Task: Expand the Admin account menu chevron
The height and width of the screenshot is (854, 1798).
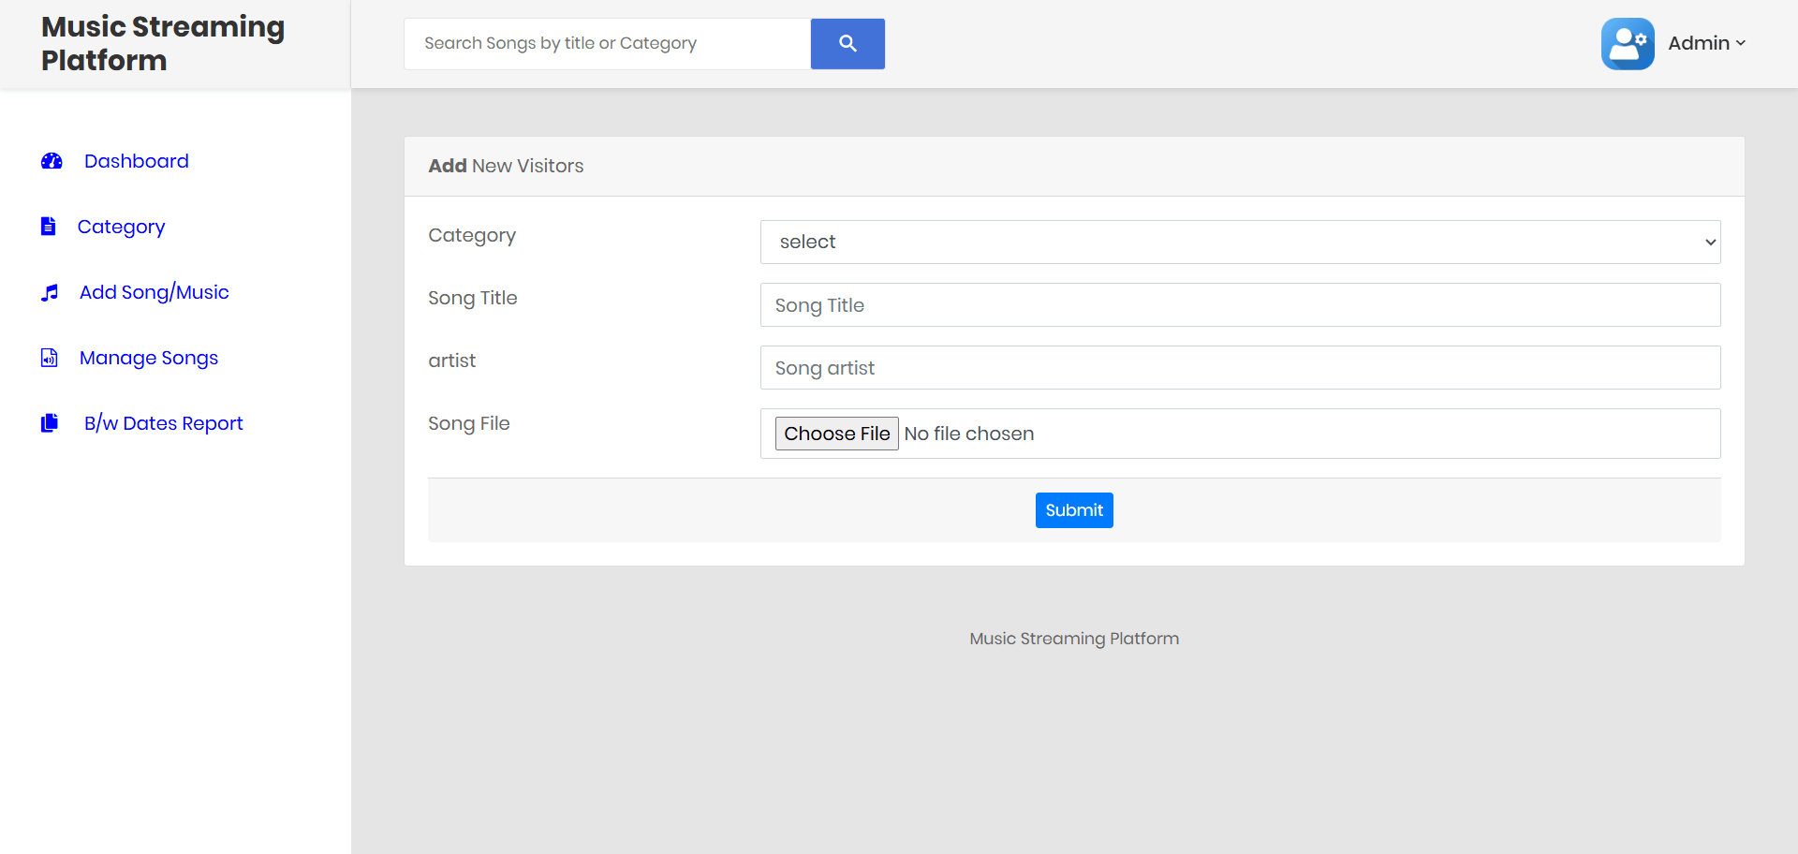Action: [x=1742, y=43]
